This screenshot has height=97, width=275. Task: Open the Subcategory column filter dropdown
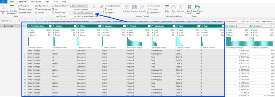(x=174, y=26)
